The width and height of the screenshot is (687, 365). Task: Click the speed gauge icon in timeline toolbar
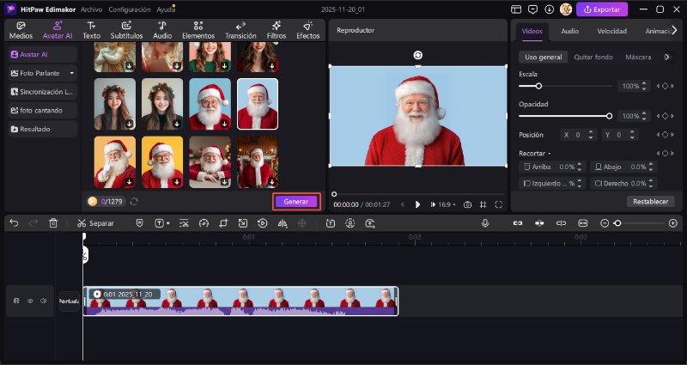[204, 223]
